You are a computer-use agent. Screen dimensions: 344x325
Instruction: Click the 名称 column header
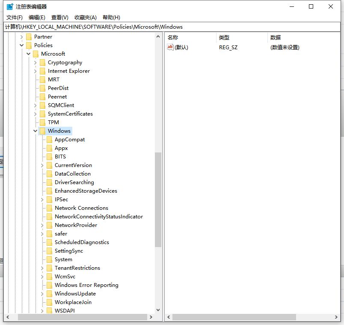[173, 38]
